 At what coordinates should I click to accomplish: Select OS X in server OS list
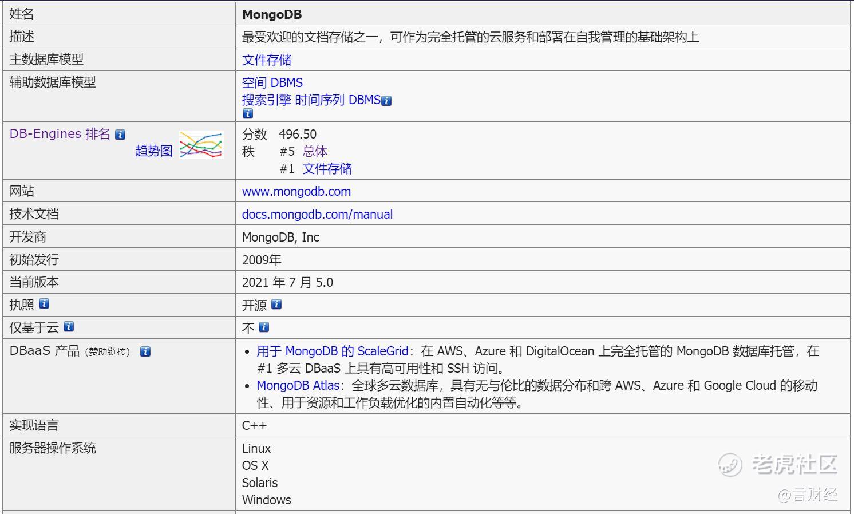point(255,465)
